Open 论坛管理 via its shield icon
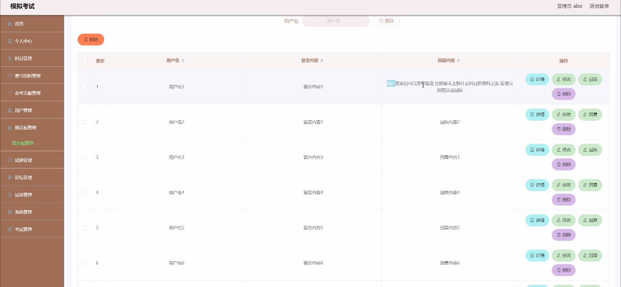The height and width of the screenshot is (287, 621). point(10,178)
